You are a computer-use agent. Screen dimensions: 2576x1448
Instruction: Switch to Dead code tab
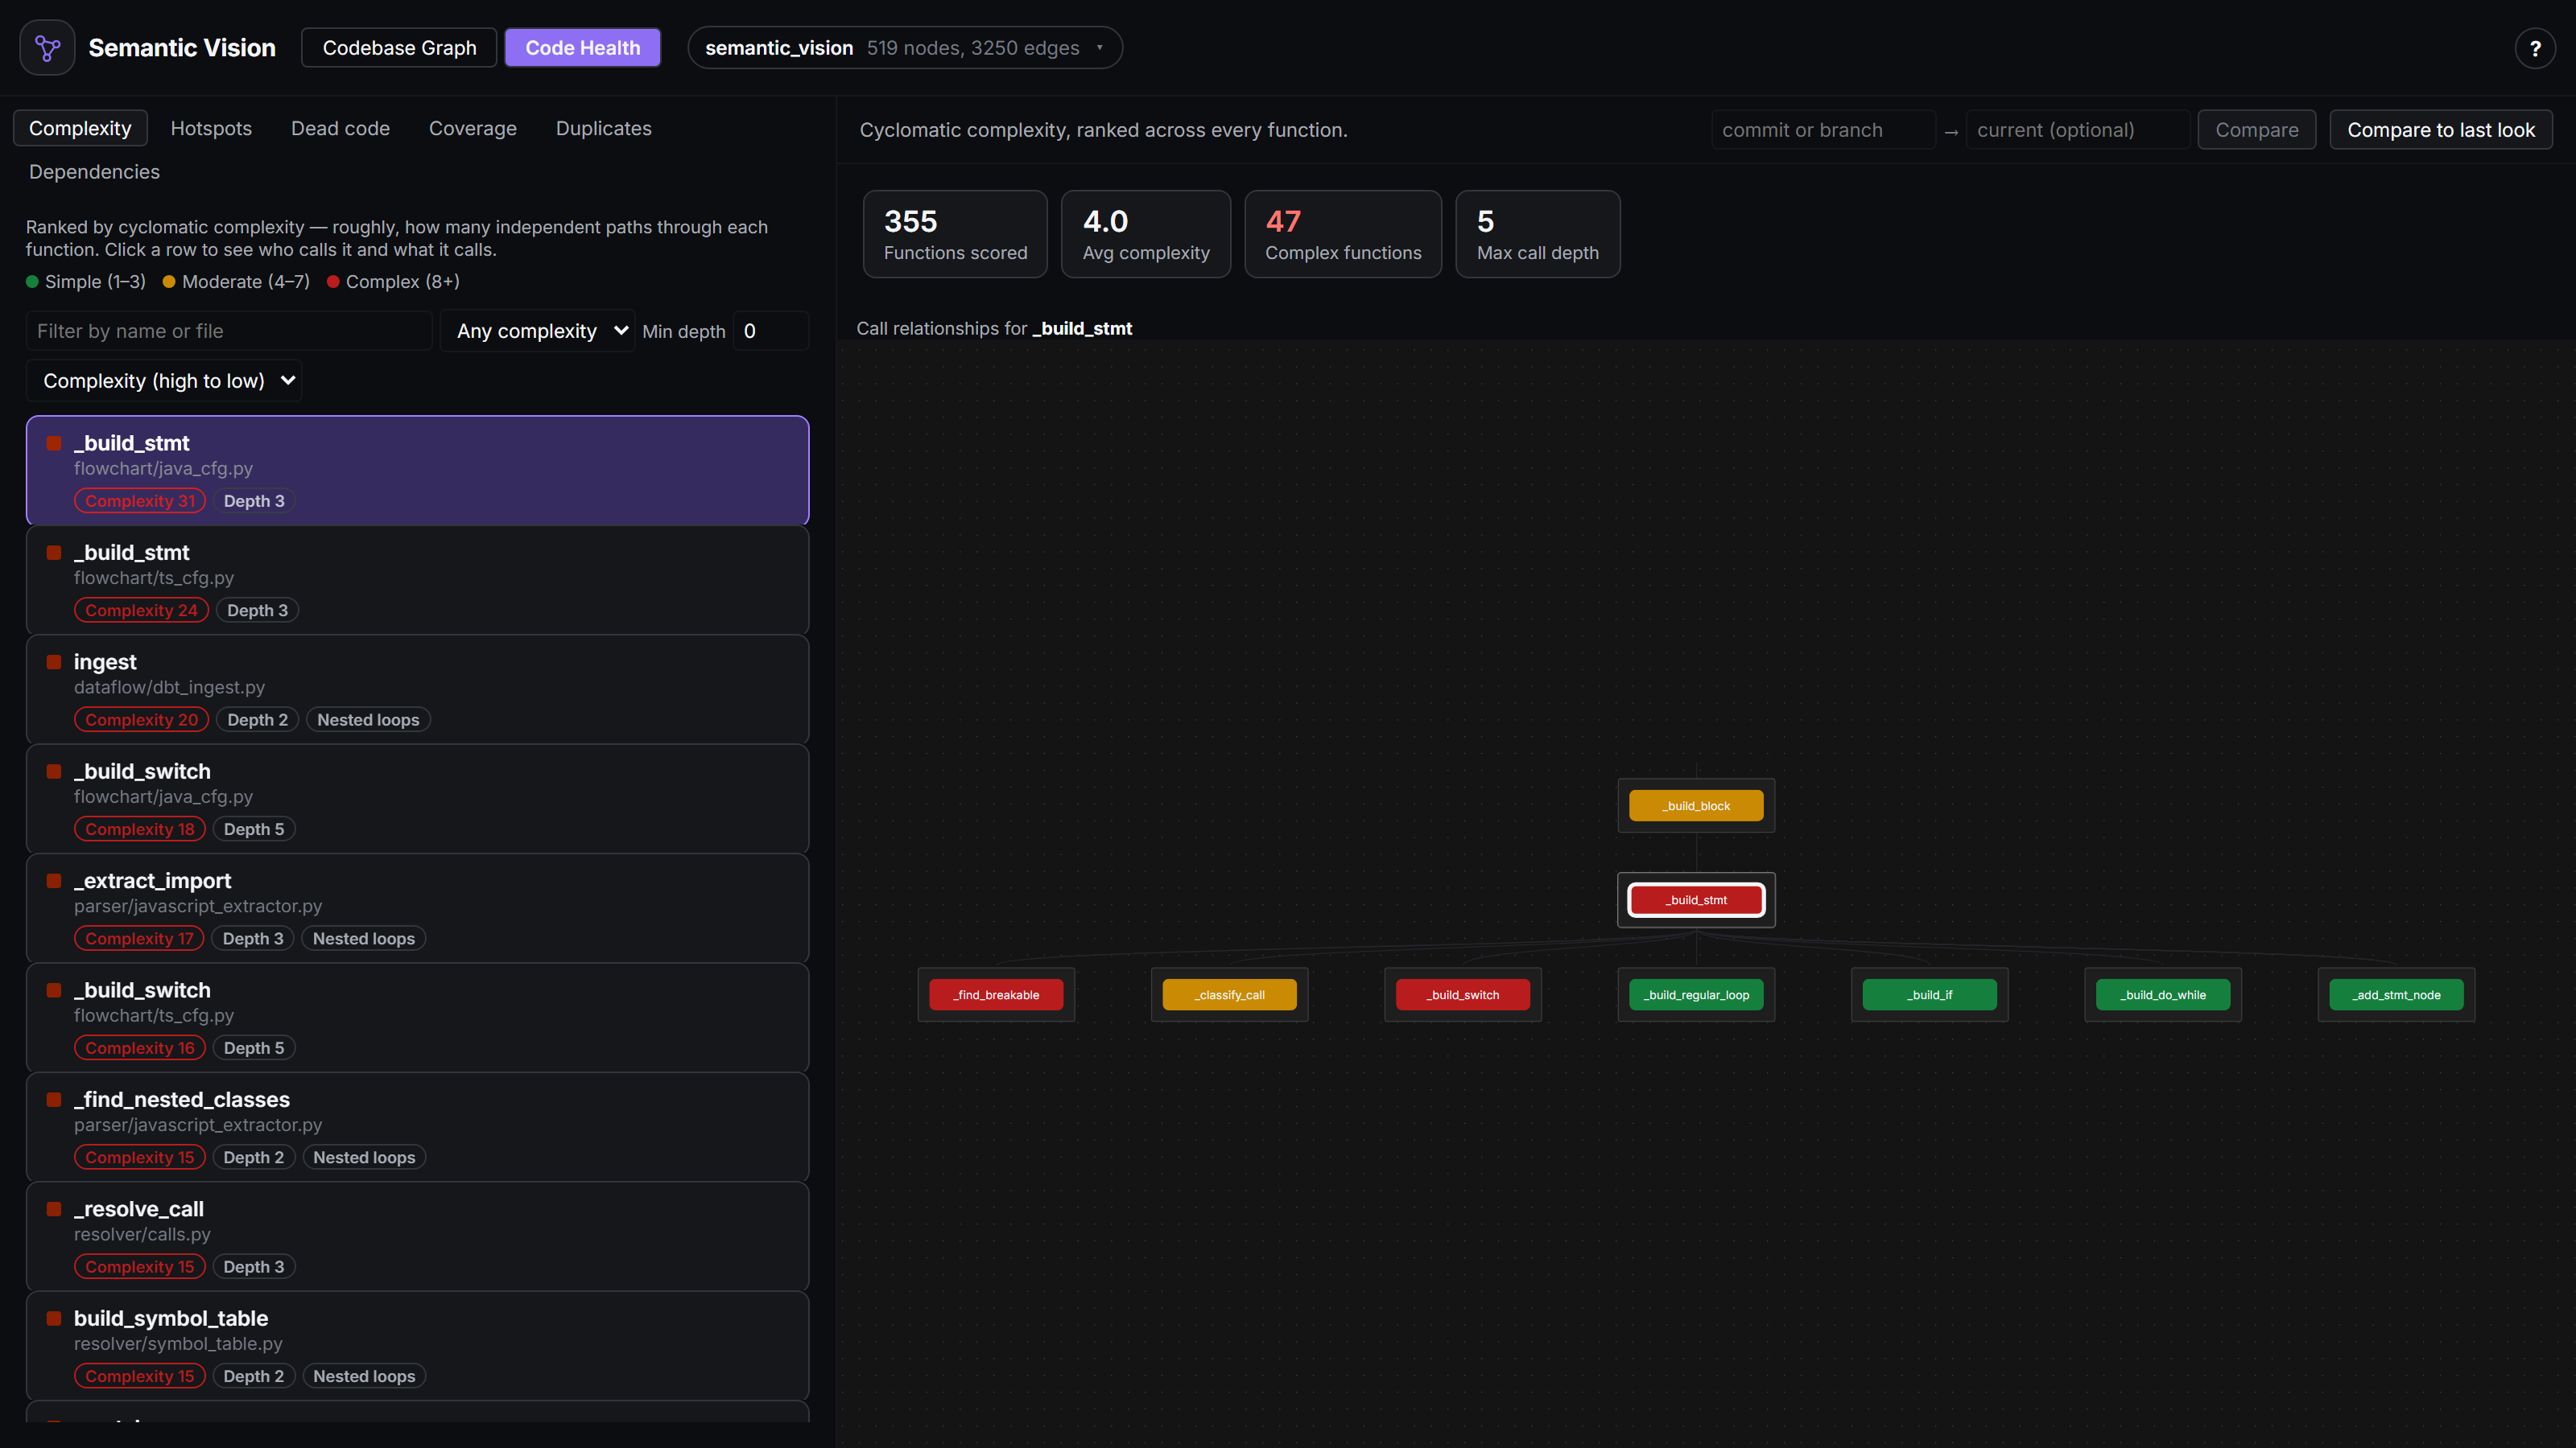[x=340, y=129]
